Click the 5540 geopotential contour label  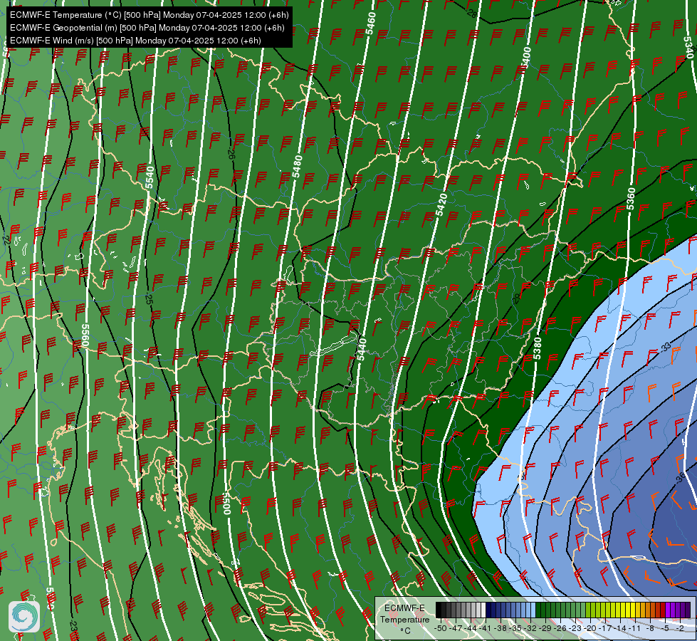coord(150,177)
